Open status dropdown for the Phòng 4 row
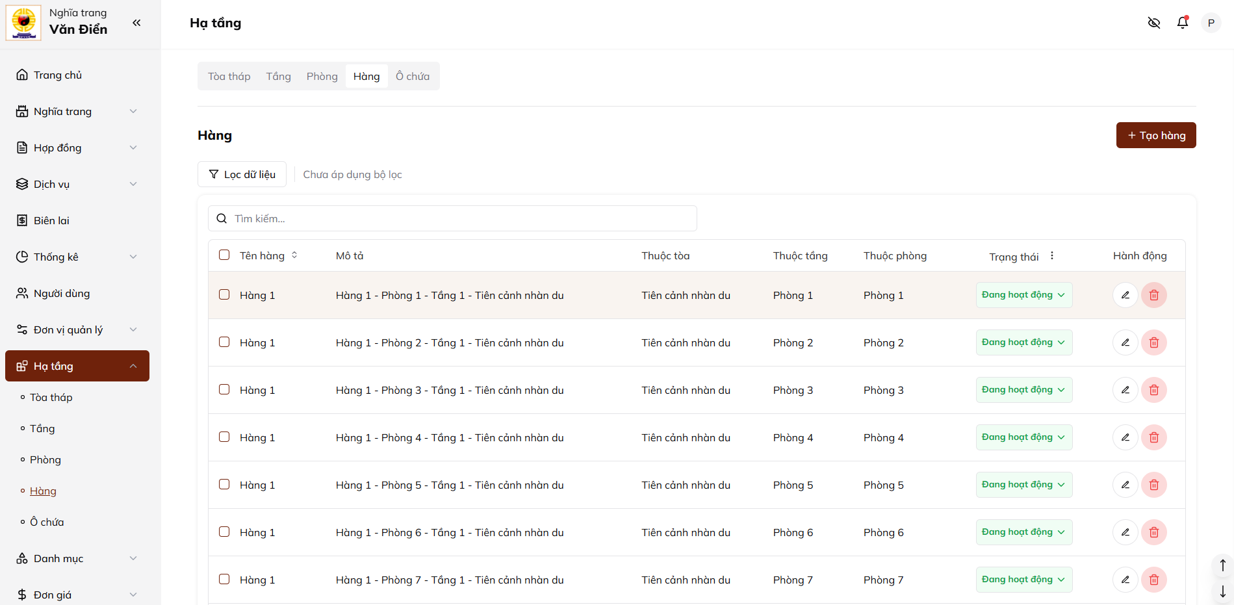 [1023, 437]
